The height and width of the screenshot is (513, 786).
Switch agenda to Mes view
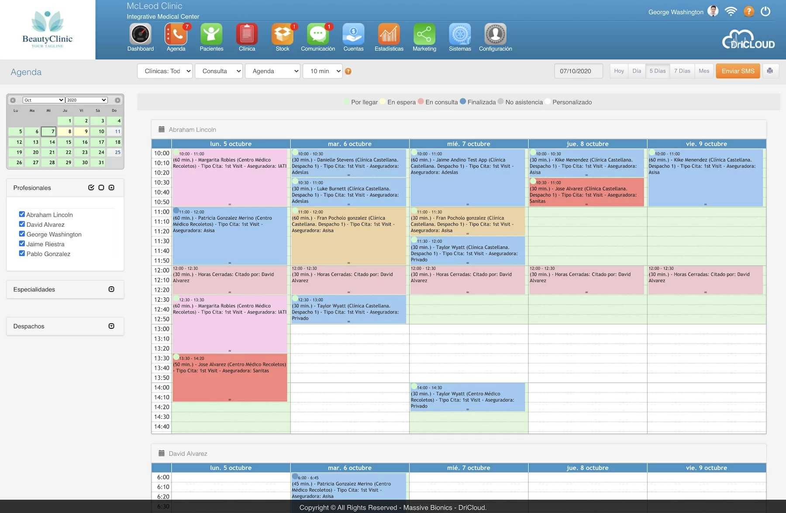click(x=704, y=71)
